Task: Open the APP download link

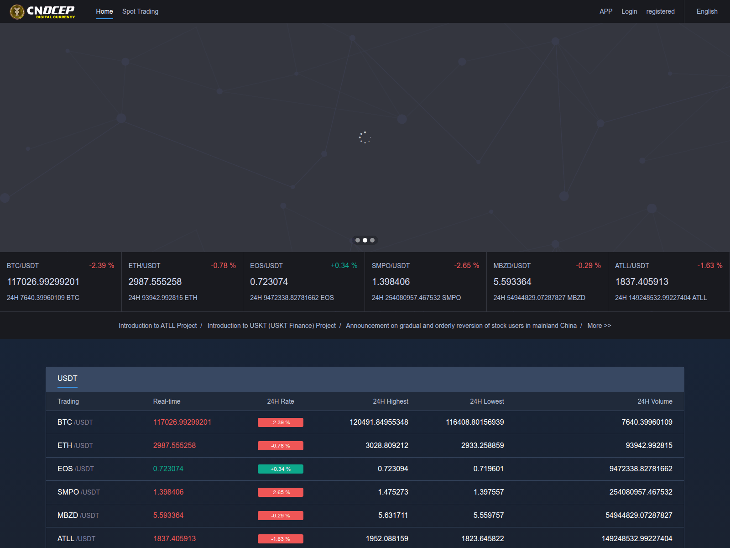Action: pos(606,11)
